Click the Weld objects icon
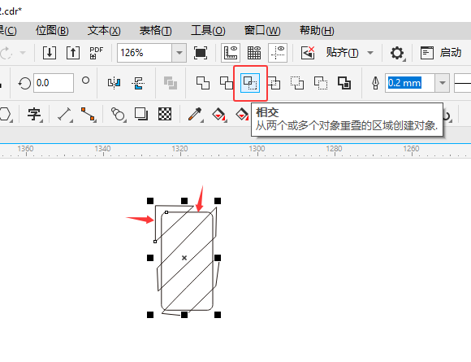The width and height of the screenshot is (471, 362). click(203, 83)
